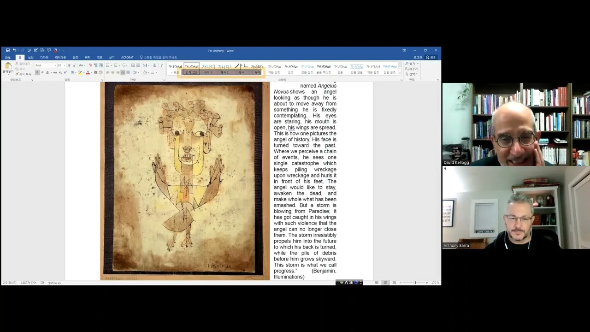Click the numbered list icon
The height and width of the screenshot is (332, 590).
click(116, 65)
